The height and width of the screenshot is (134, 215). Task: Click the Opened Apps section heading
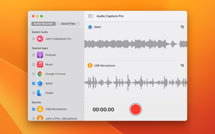(40, 48)
